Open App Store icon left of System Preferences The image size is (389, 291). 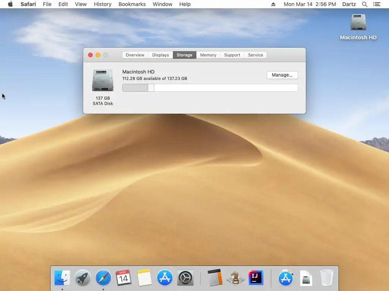pyautogui.click(x=165, y=278)
